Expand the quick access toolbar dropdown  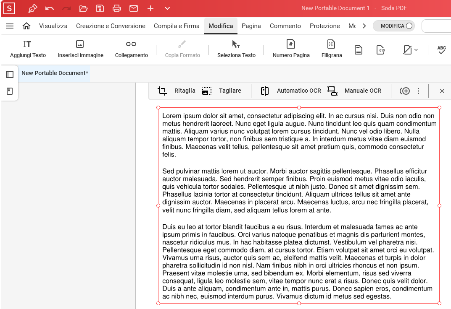(167, 8)
